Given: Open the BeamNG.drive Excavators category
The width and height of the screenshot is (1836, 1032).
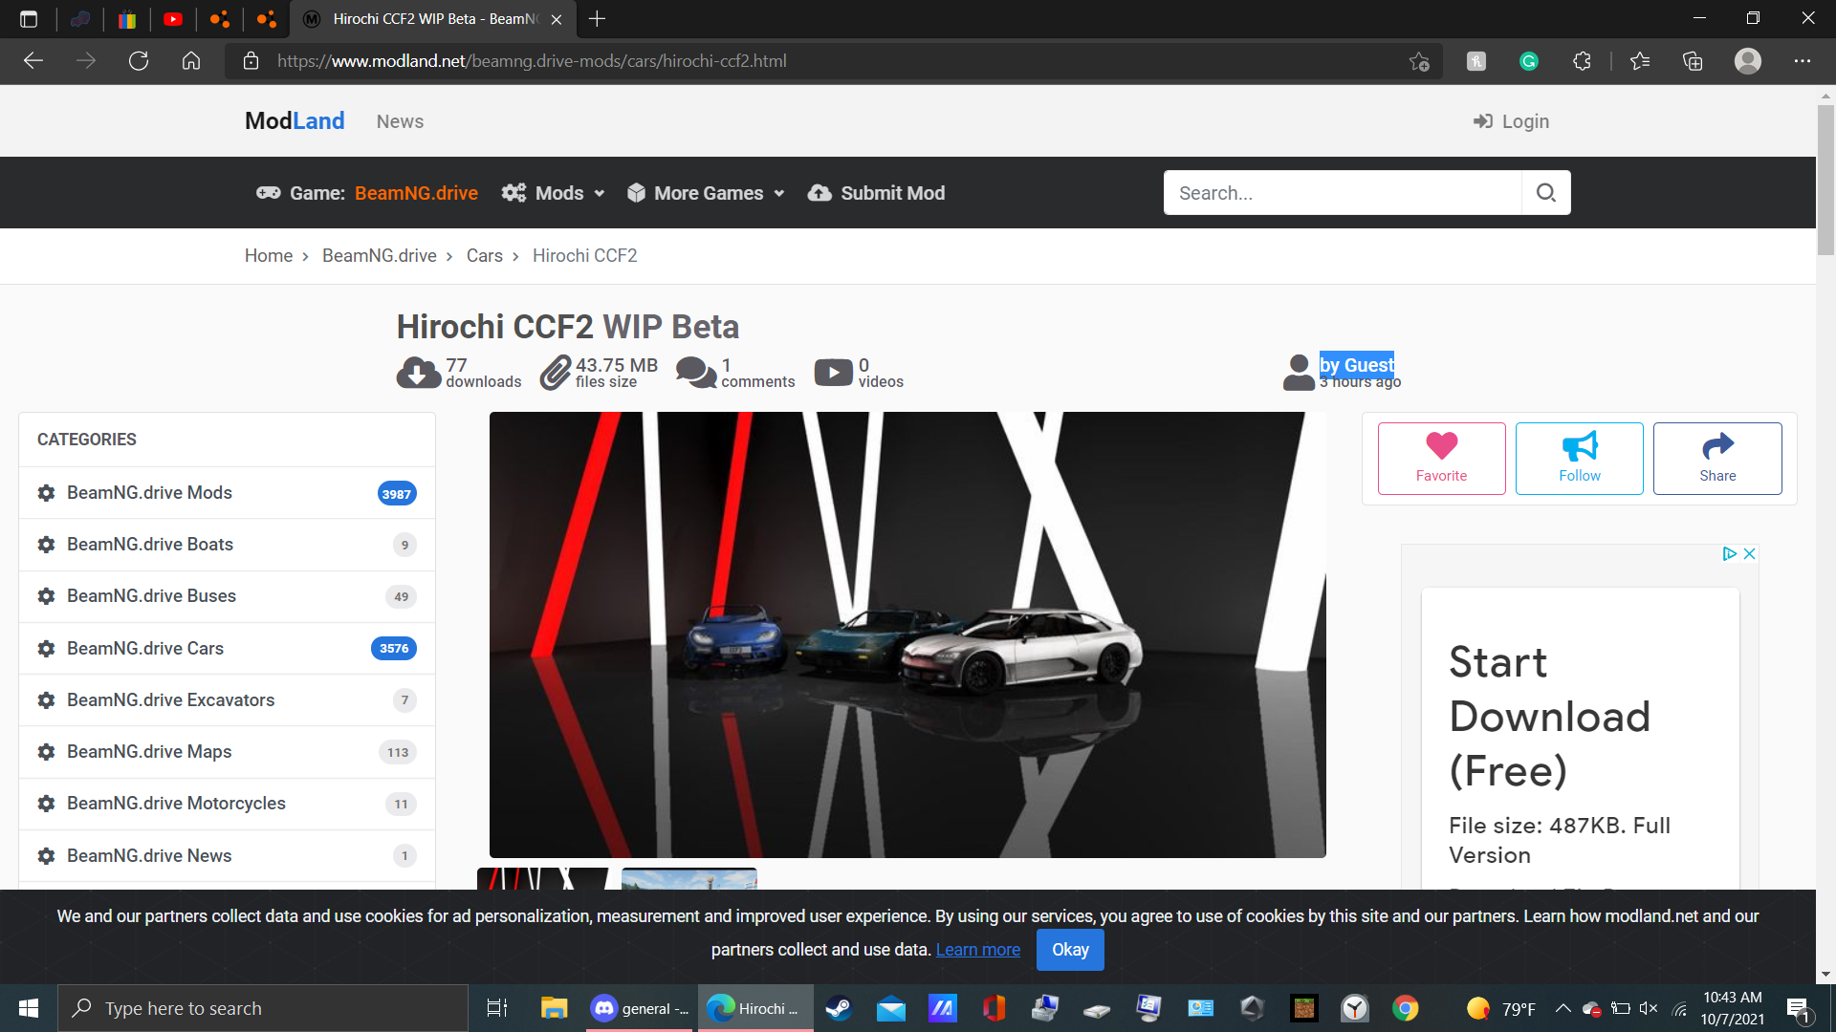Looking at the screenshot, I should point(227,700).
